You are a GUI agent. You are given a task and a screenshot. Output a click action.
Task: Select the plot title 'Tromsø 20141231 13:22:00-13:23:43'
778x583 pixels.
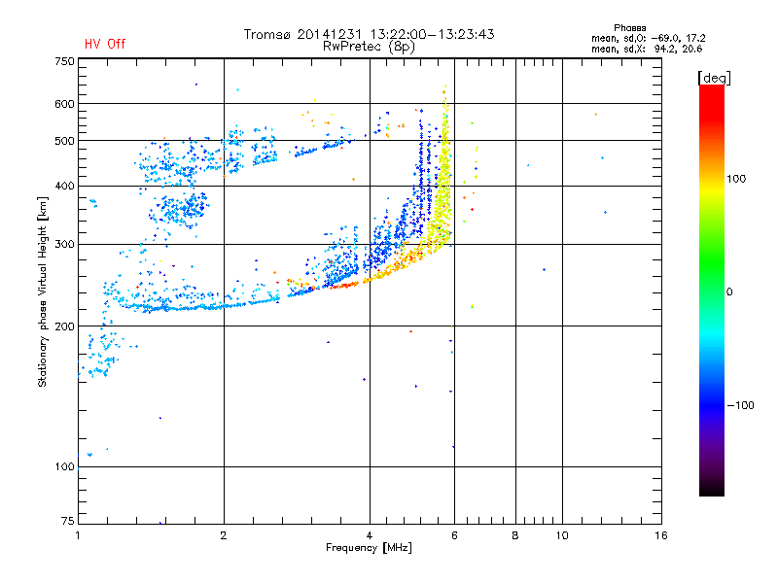coord(369,34)
